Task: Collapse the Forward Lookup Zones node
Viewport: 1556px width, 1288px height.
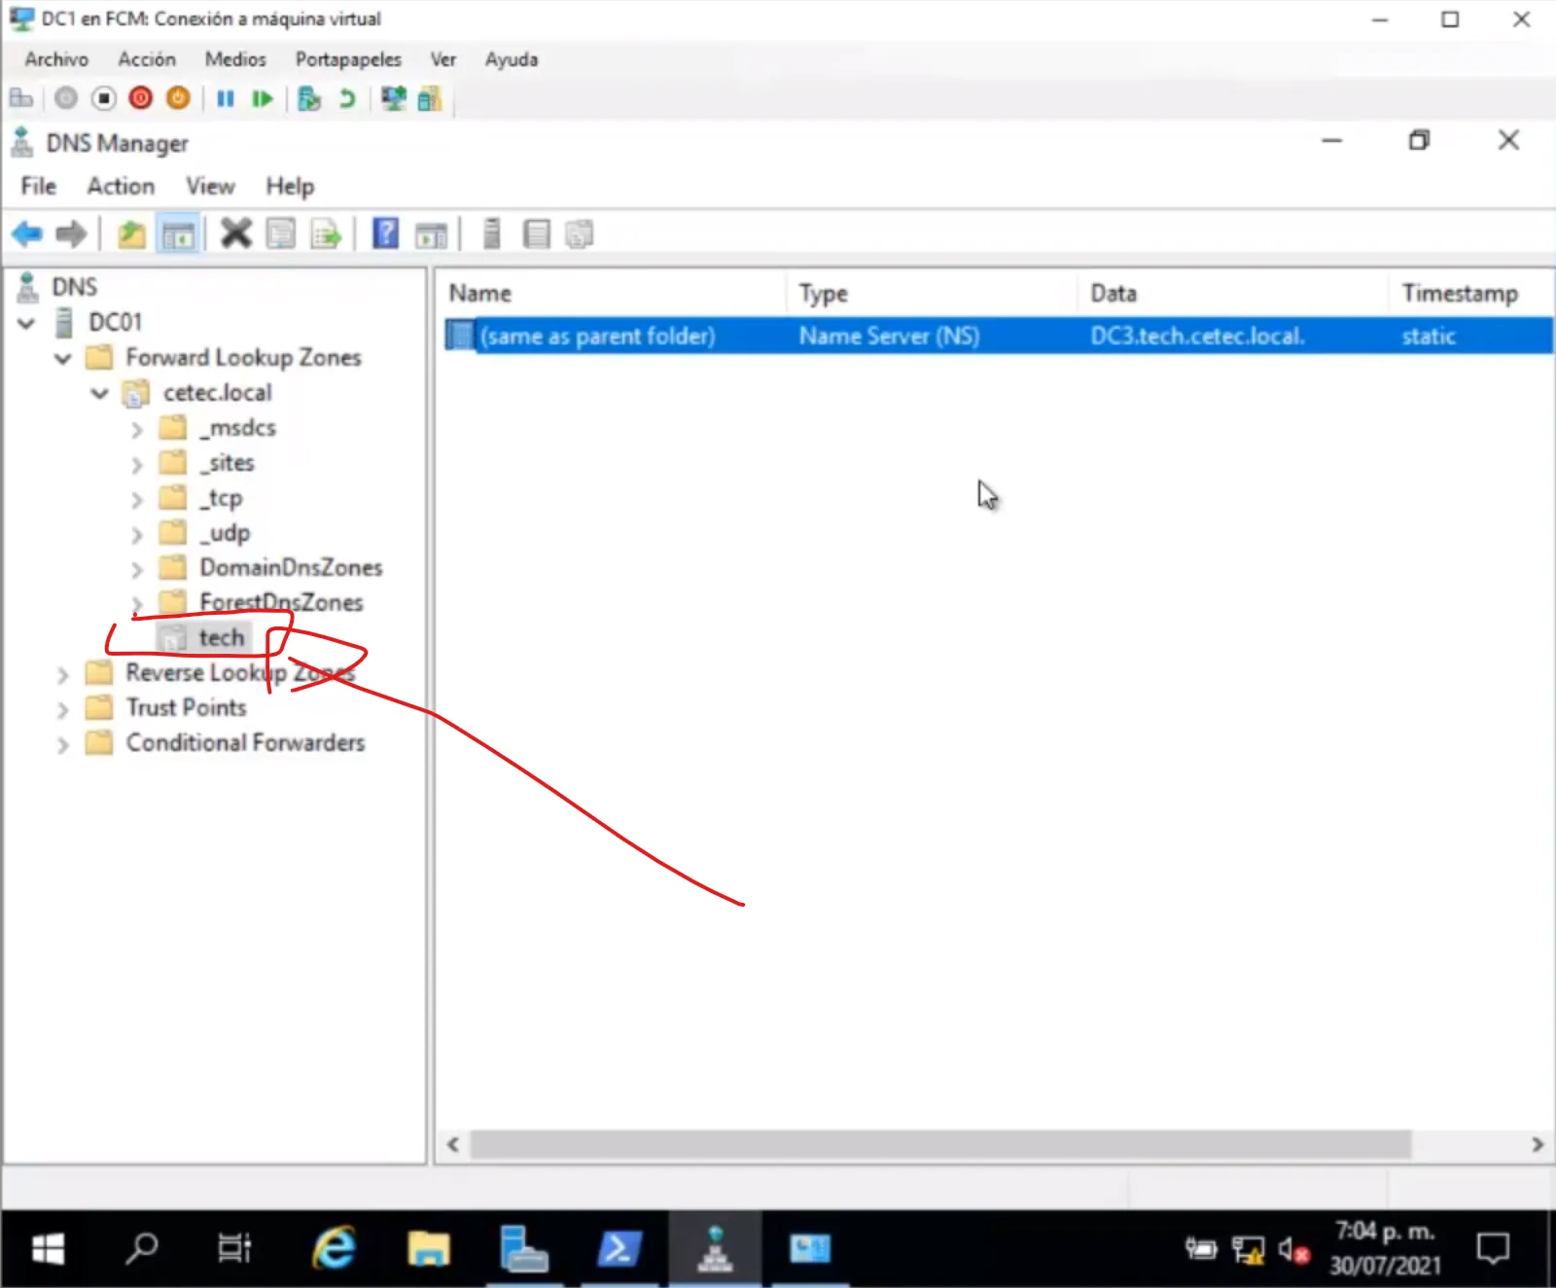Action: point(63,358)
